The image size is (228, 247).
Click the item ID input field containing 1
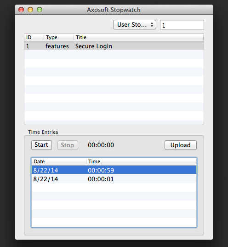click(182, 25)
